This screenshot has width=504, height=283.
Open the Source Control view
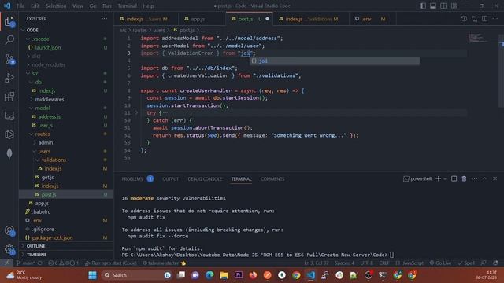coord(9,59)
